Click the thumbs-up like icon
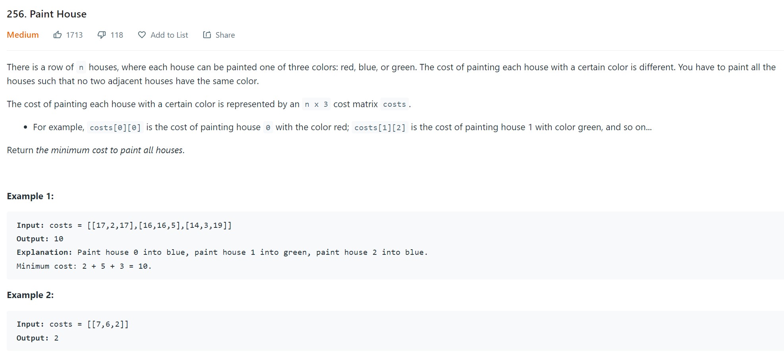This screenshot has height=360, width=784. click(58, 35)
